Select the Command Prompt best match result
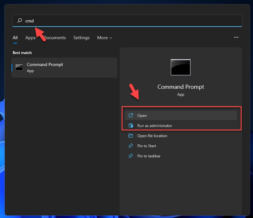 point(64,68)
